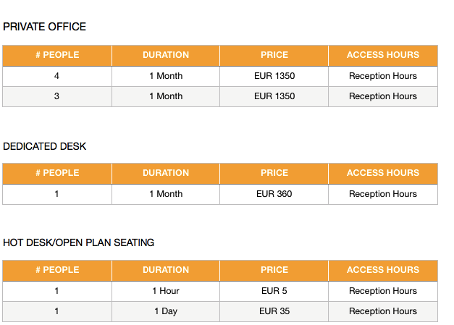Click the DEDICATED DESK heading
Viewport: 454px width, 325px height.
pos(44,146)
